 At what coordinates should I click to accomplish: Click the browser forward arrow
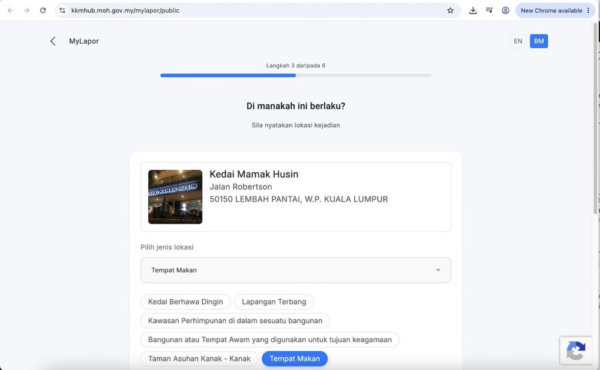(26, 10)
